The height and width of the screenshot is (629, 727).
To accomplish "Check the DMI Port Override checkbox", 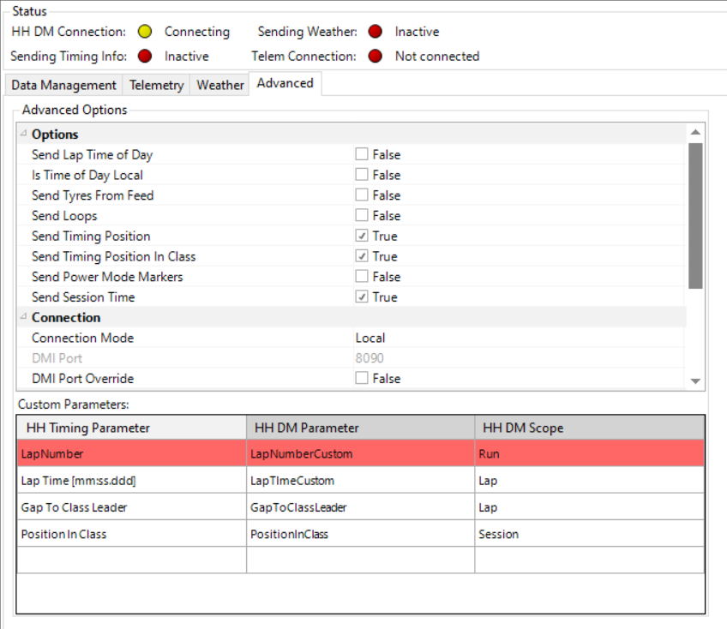I will (362, 379).
